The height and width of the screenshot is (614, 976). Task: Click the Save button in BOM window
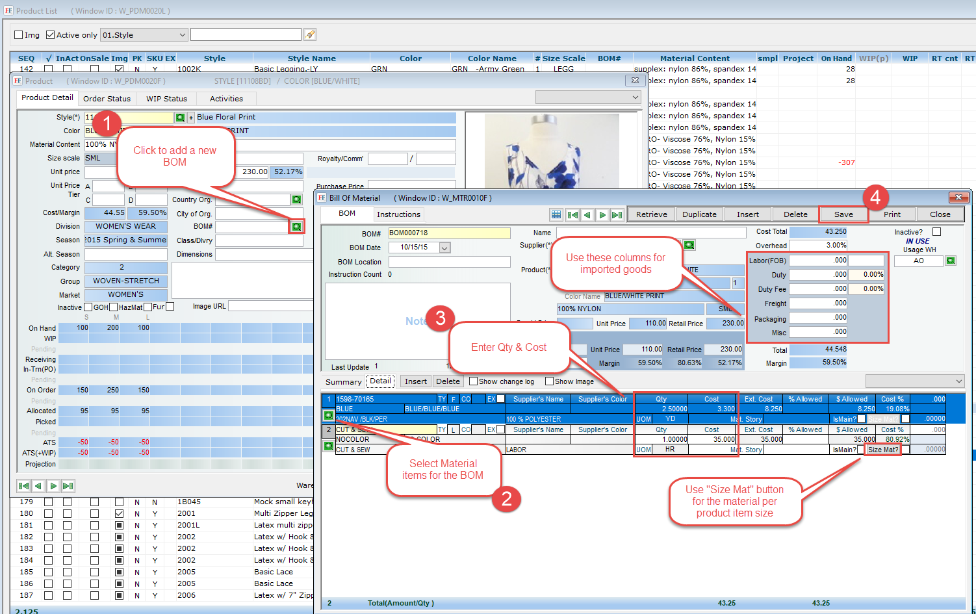[x=843, y=214]
